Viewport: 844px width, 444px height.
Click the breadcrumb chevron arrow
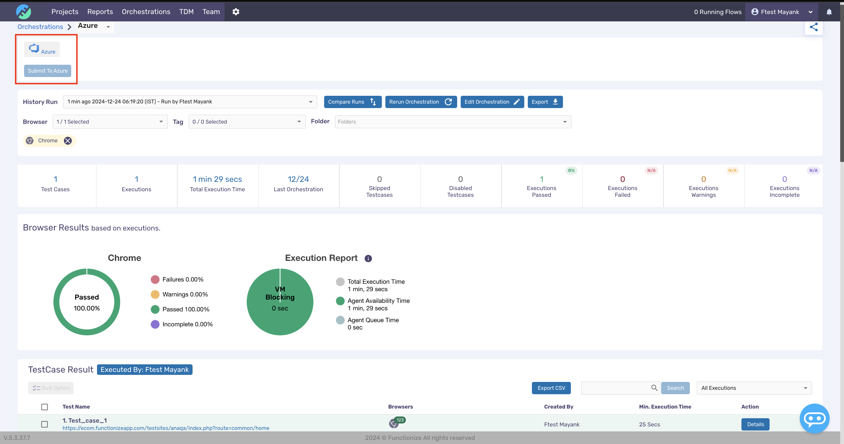pyautogui.click(x=69, y=27)
